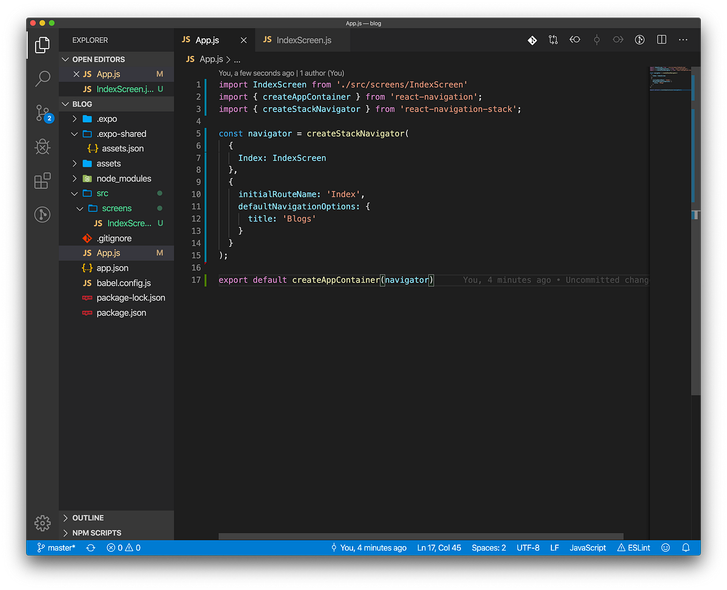Open the GitLens view in the activity bar

click(x=42, y=214)
